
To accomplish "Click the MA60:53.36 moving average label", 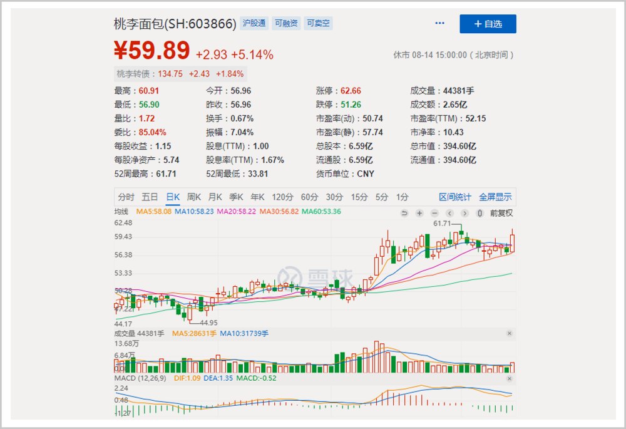I will [x=321, y=211].
